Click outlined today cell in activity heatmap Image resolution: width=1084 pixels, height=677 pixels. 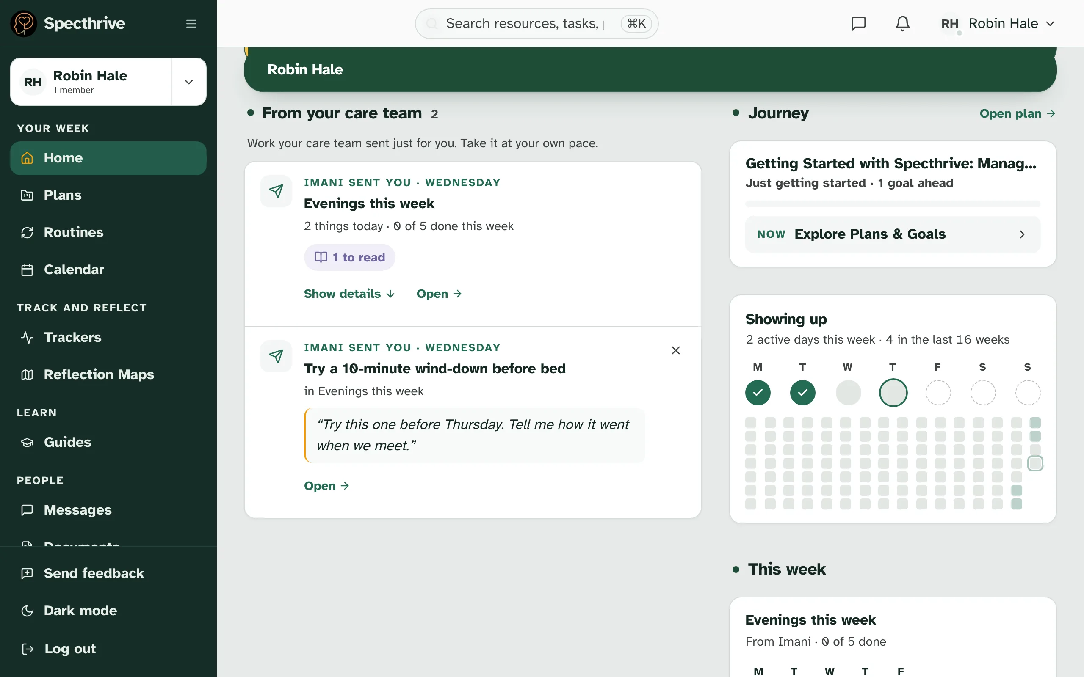tap(1035, 463)
